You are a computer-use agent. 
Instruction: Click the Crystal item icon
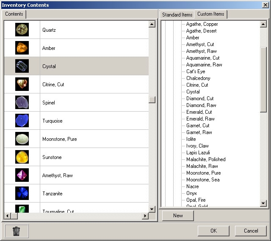pos(22,66)
